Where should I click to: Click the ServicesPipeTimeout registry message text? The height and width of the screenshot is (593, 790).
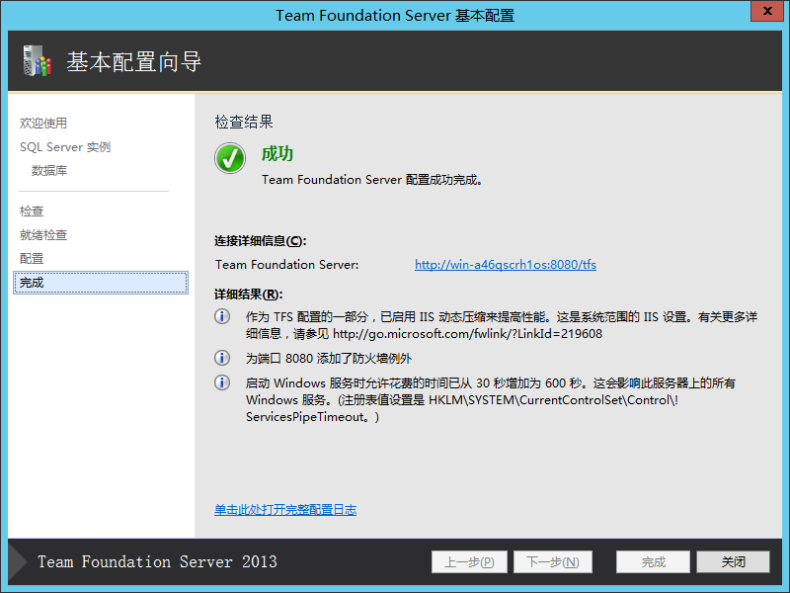490,400
